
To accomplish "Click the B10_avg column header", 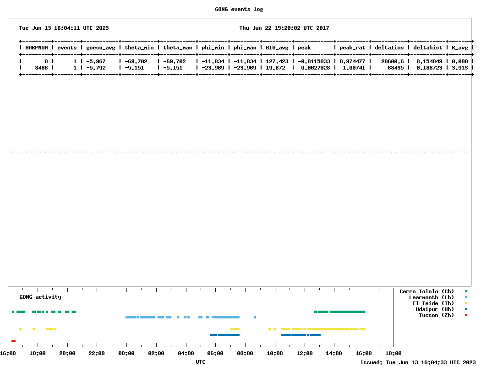I will point(277,48).
